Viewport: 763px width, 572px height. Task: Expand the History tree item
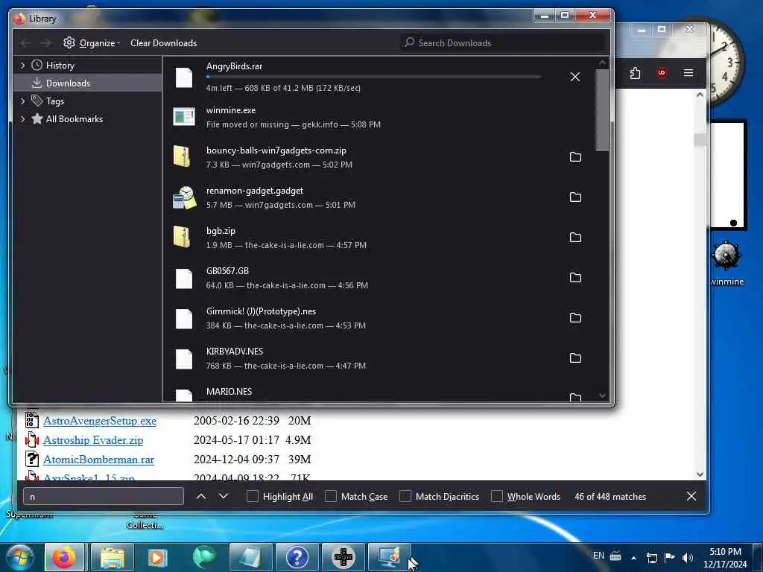point(22,66)
